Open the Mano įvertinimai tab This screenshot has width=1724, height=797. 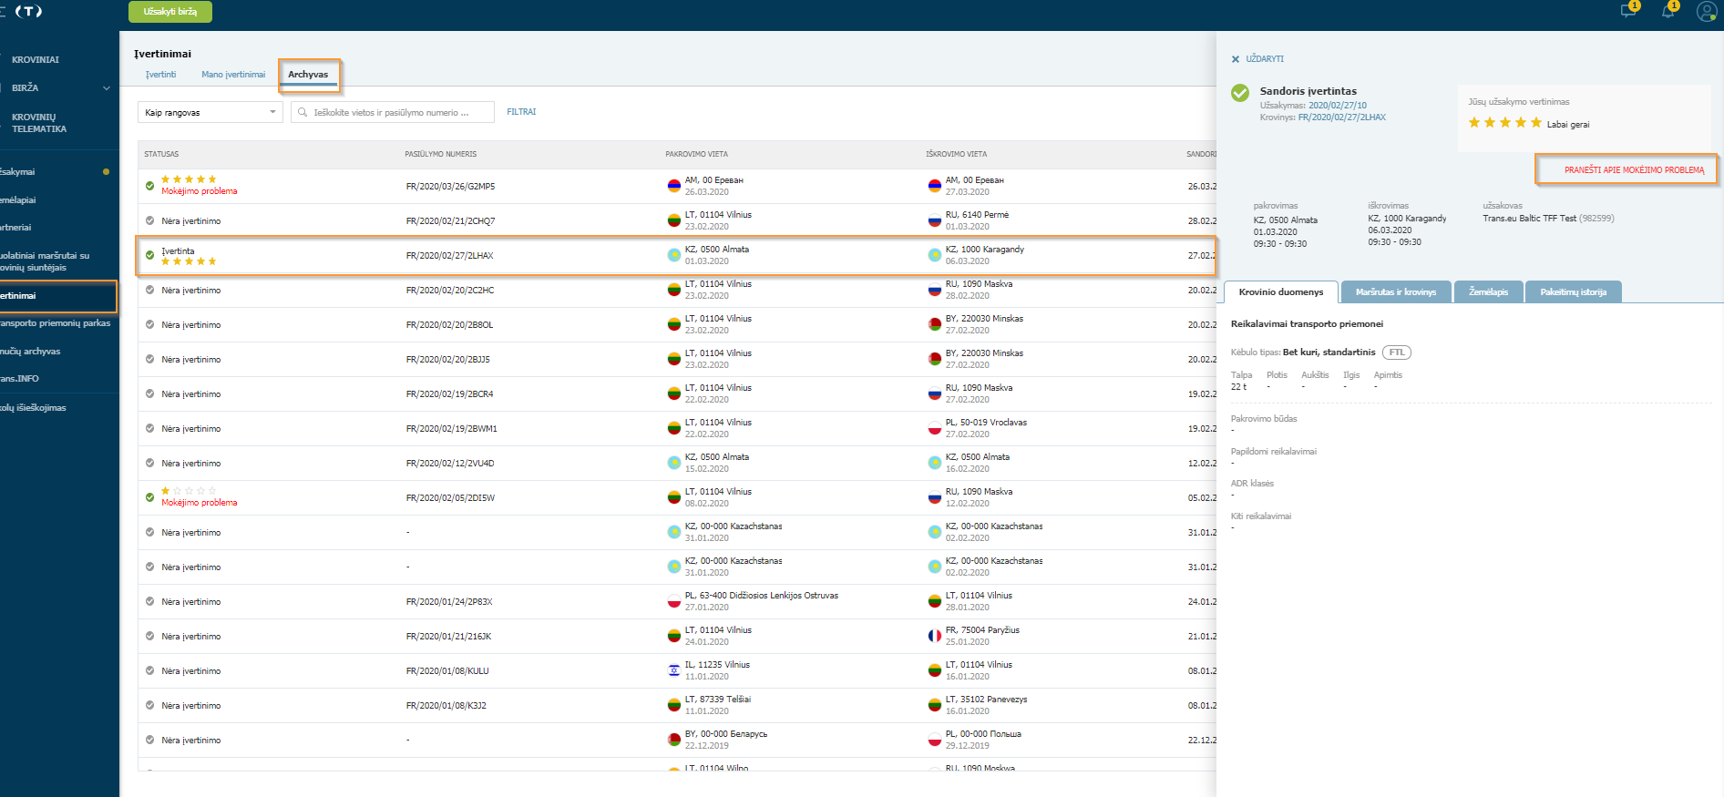point(233,75)
